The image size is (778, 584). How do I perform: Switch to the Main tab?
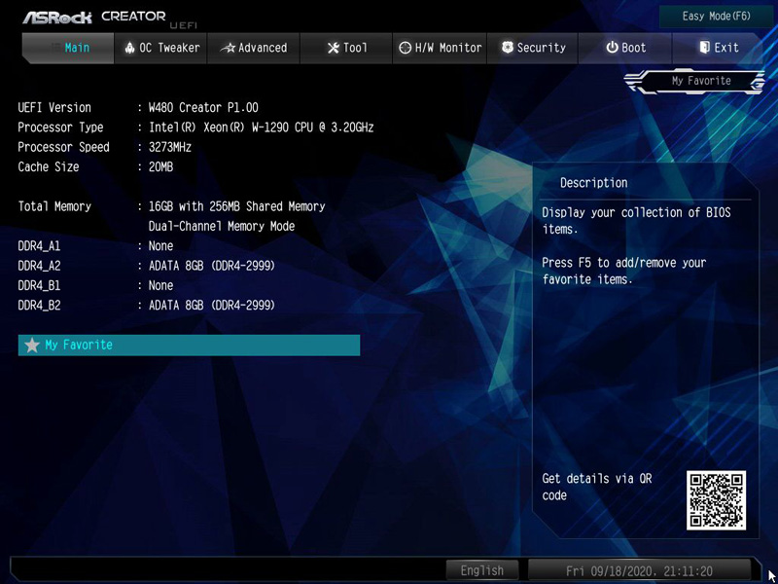68,48
